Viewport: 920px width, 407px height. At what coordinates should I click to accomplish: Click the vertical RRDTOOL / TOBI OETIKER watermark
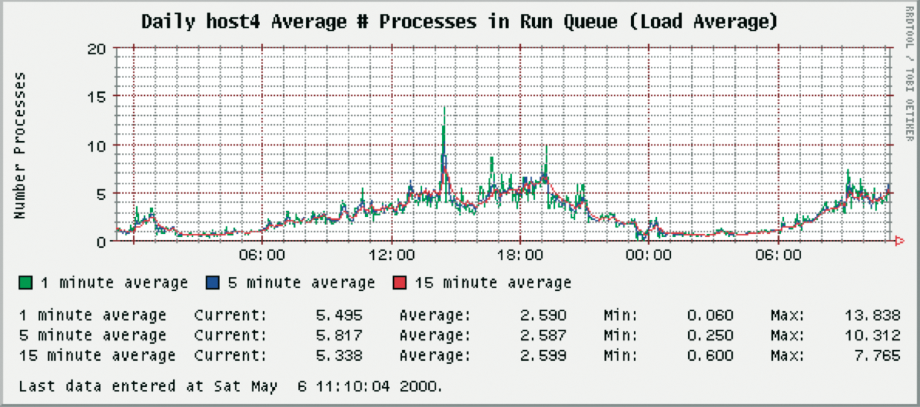[910, 74]
